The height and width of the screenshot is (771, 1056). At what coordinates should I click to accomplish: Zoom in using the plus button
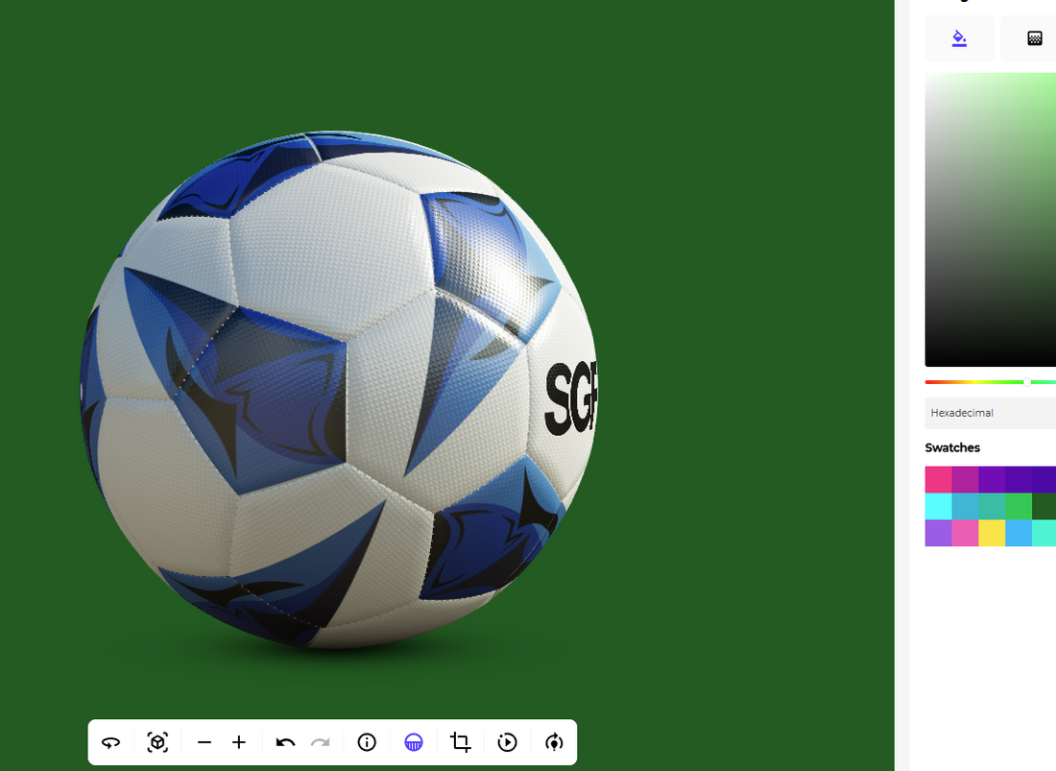(239, 741)
